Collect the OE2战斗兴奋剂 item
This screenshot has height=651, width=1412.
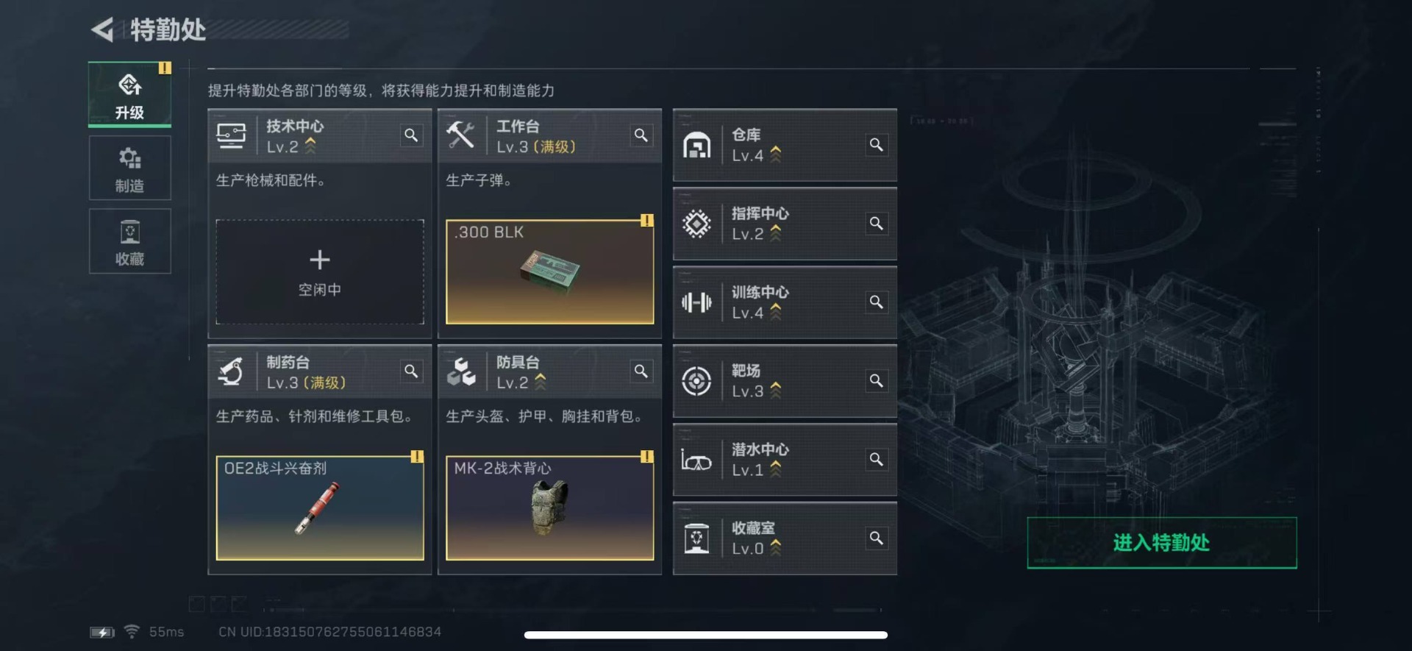(320, 508)
